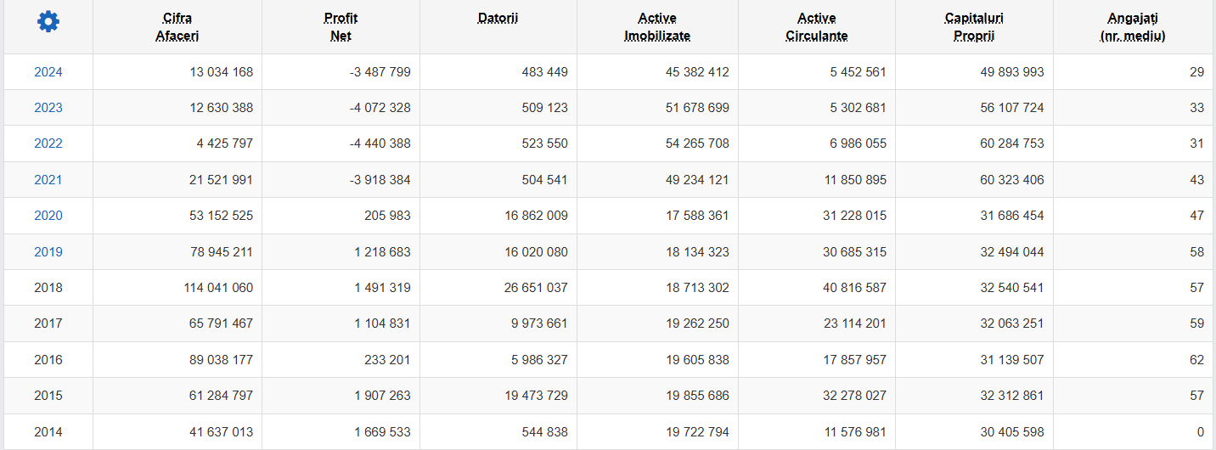This screenshot has width=1216, height=450.
Task: Select turnover value 12 630 388
Action: click(221, 108)
